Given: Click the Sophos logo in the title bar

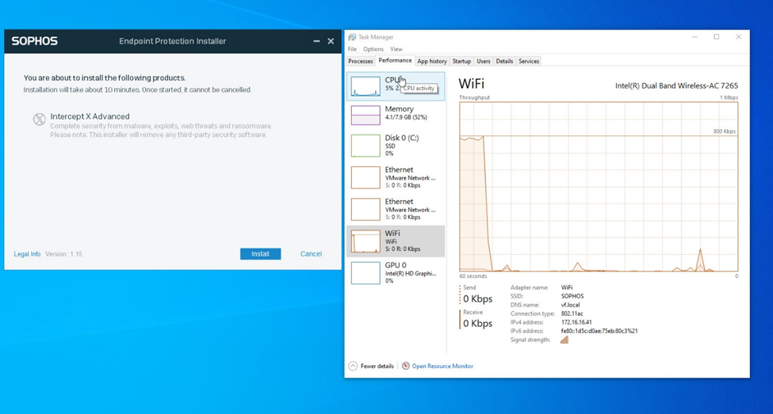Looking at the screenshot, I should pos(35,41).
